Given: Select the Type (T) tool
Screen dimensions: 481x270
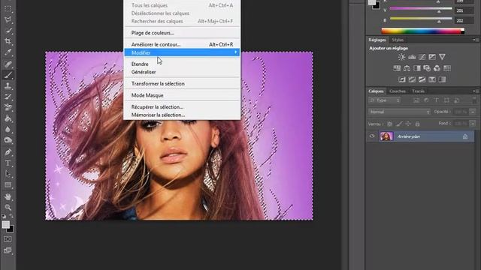Looking at the screenshot, I should [8, 163].
